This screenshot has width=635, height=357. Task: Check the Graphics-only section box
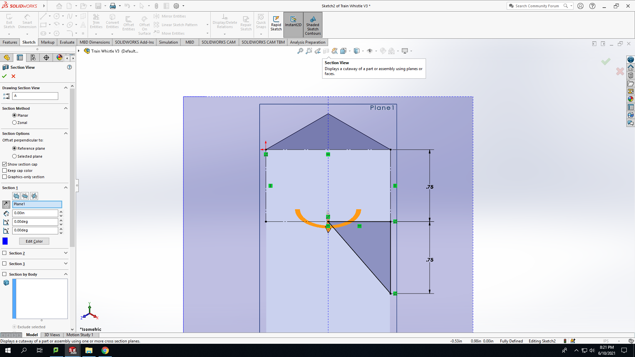5,177
